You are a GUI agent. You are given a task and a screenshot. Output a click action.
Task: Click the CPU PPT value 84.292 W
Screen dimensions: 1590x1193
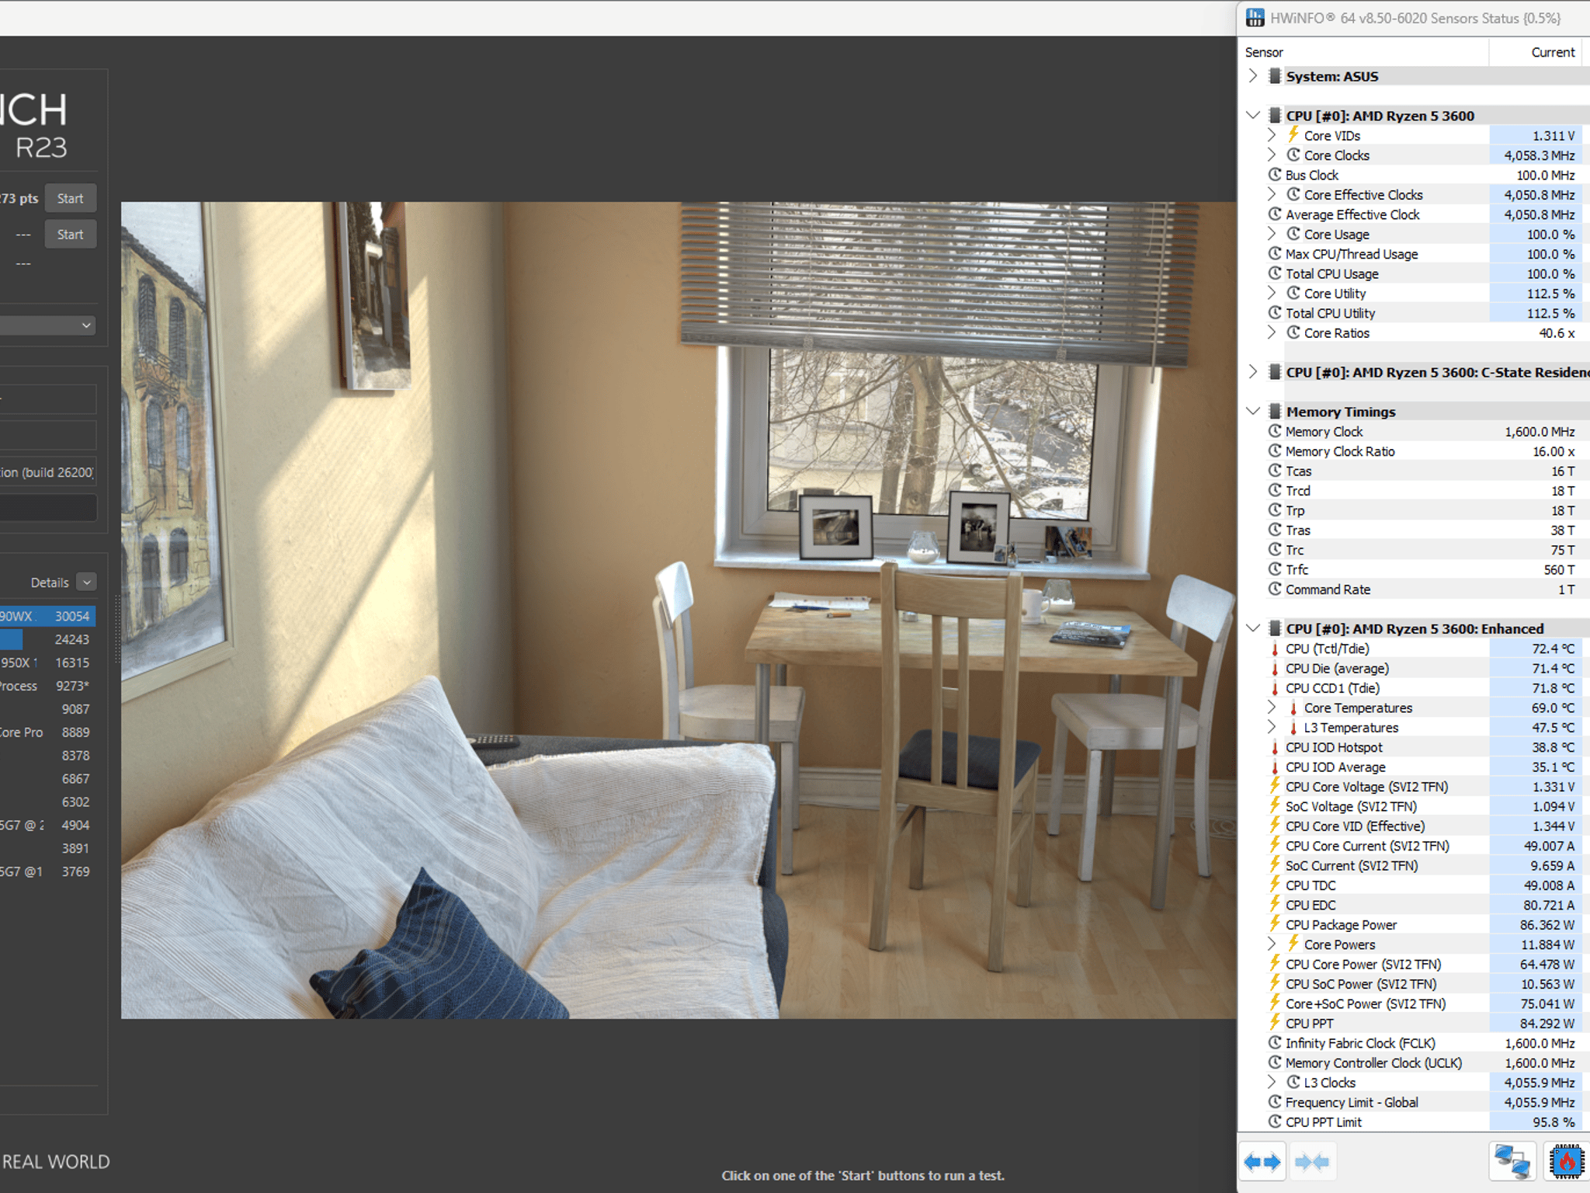pyautogui.click(x=1547, y=1023)
